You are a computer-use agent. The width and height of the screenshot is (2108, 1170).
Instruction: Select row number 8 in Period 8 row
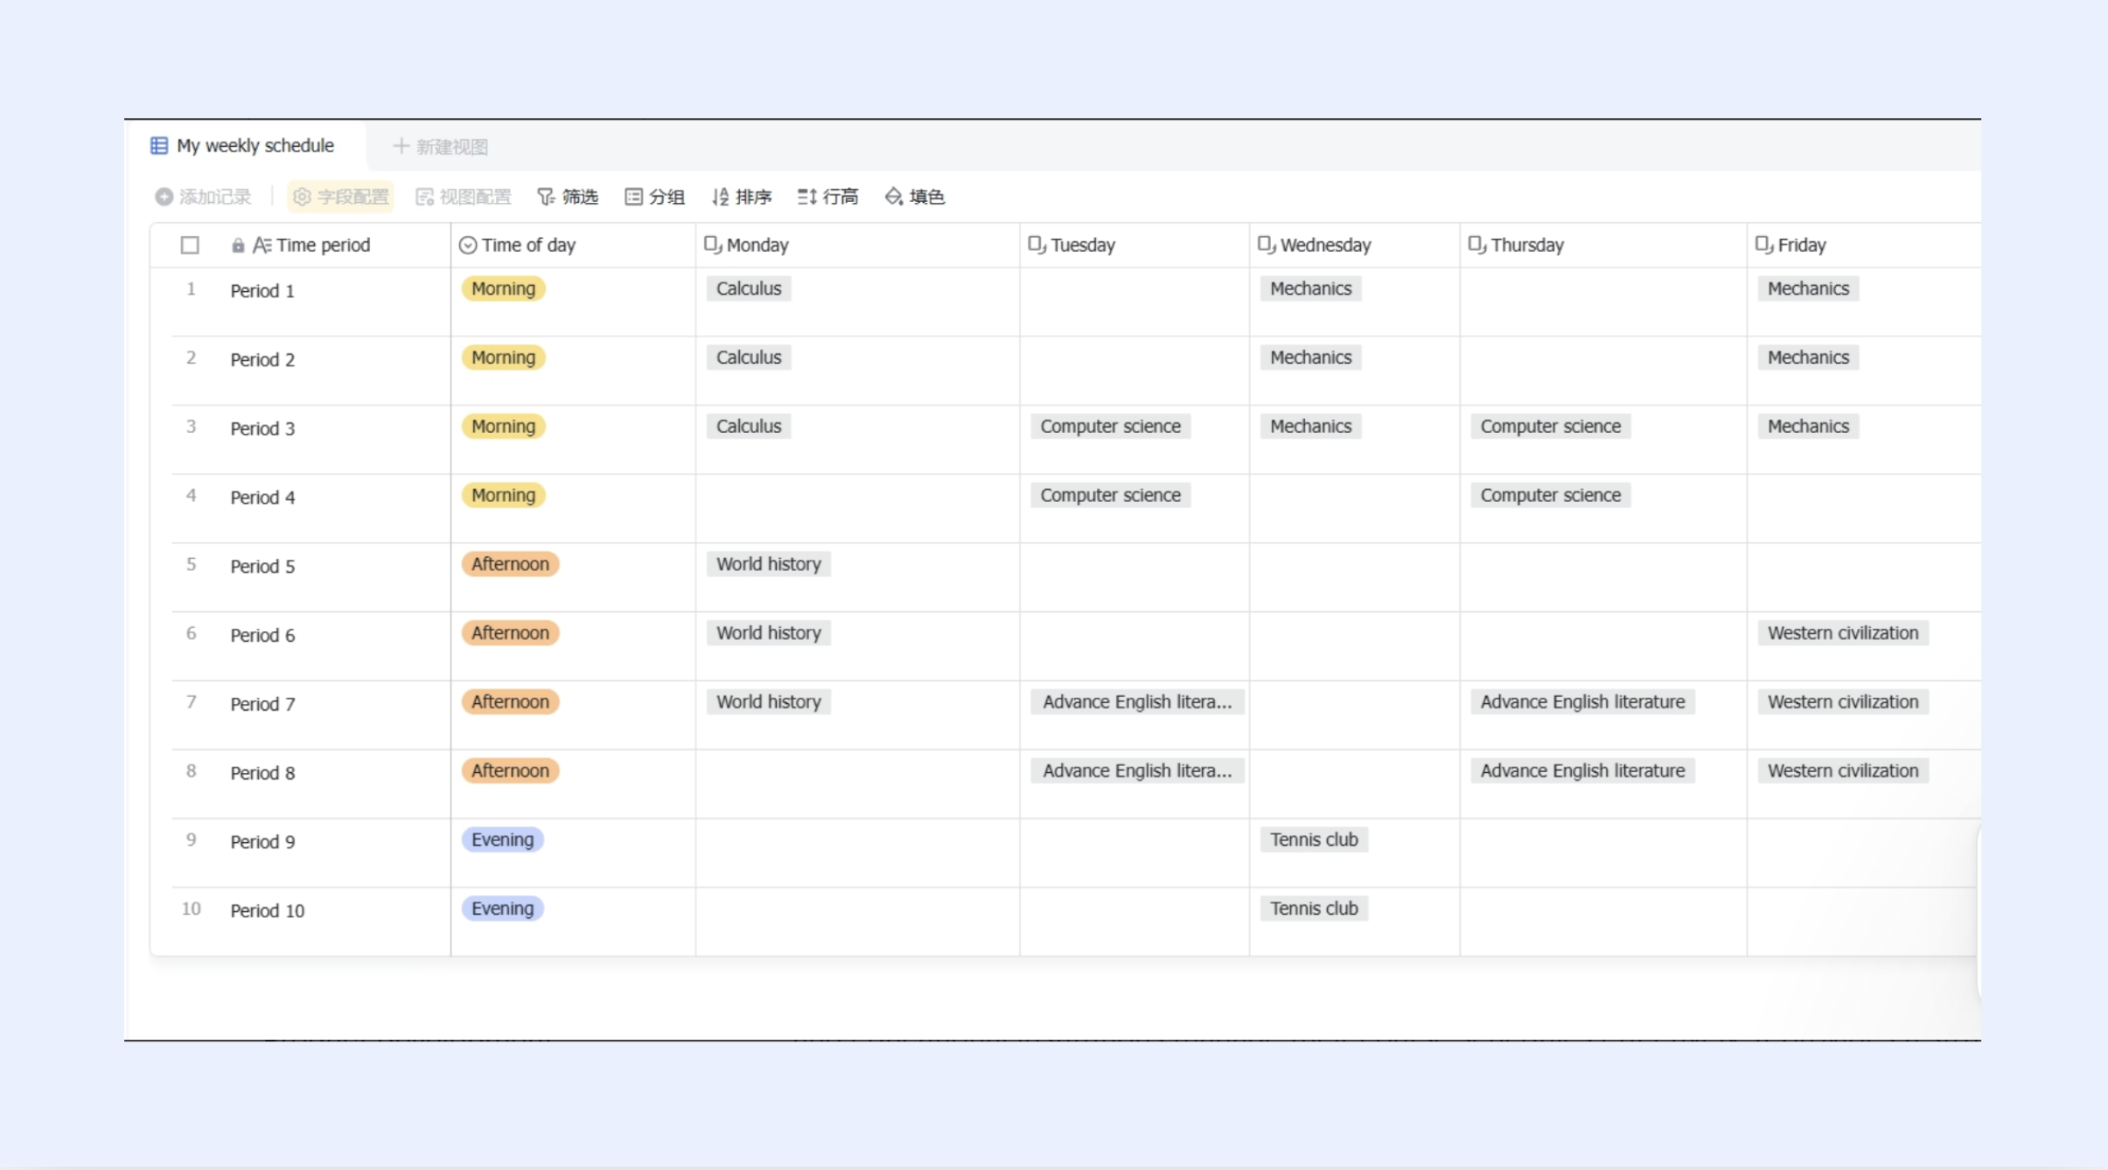[191, 771]
